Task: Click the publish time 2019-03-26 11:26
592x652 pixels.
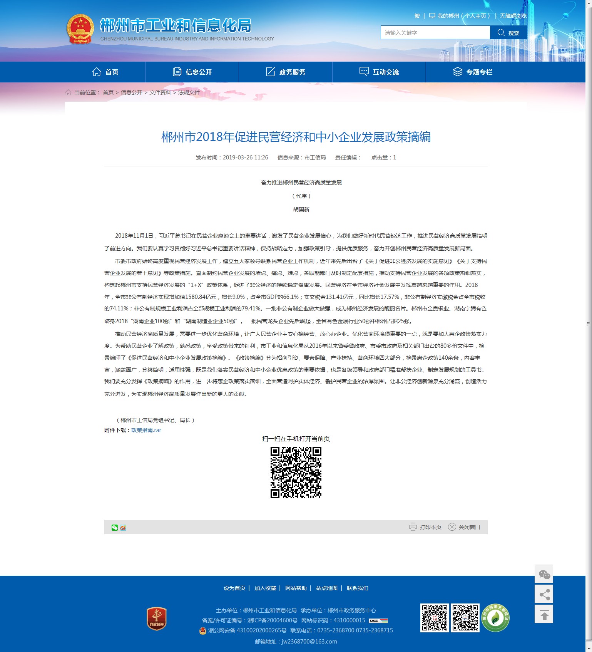Action: click(246, 158)
